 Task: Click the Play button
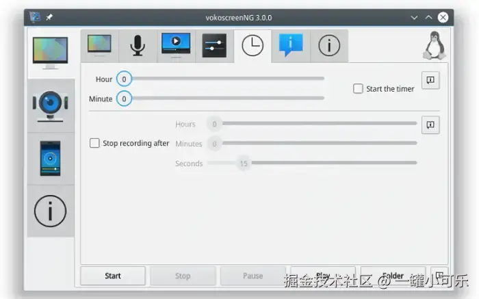[323, 276]
